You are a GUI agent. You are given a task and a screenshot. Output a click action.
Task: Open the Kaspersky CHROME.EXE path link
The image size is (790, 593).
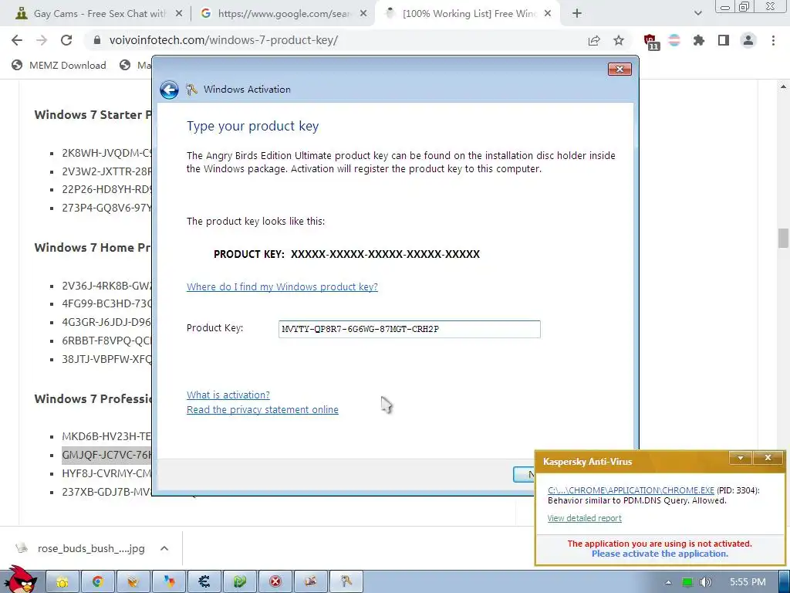pyautogui.click(x=631, y=490)
